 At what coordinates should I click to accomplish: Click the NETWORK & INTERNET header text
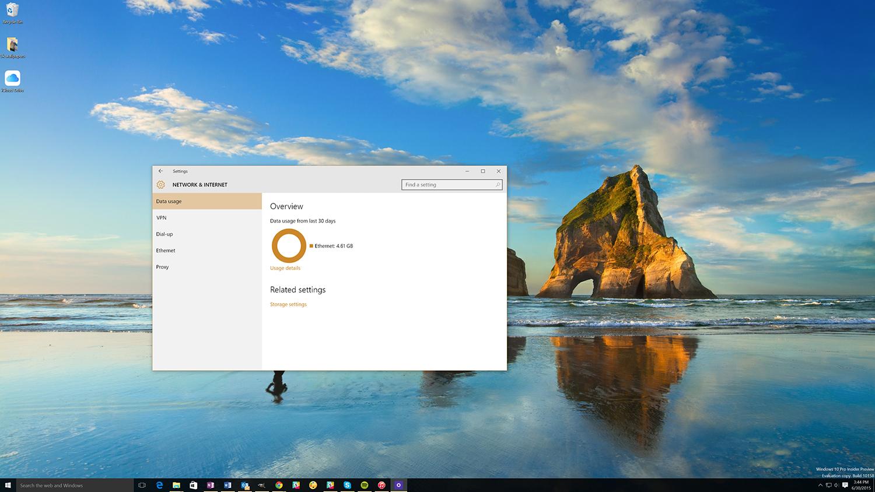[200, 185]
